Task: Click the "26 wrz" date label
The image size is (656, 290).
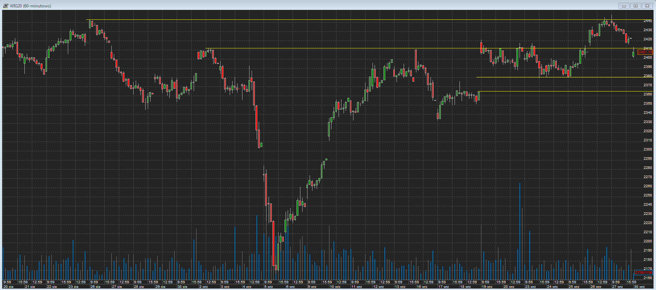Action: point(596,287)
